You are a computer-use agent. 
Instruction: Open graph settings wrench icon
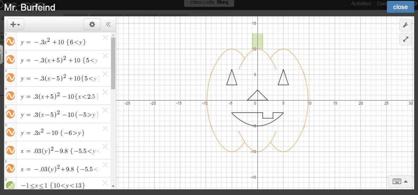click(x=405, y=25)
